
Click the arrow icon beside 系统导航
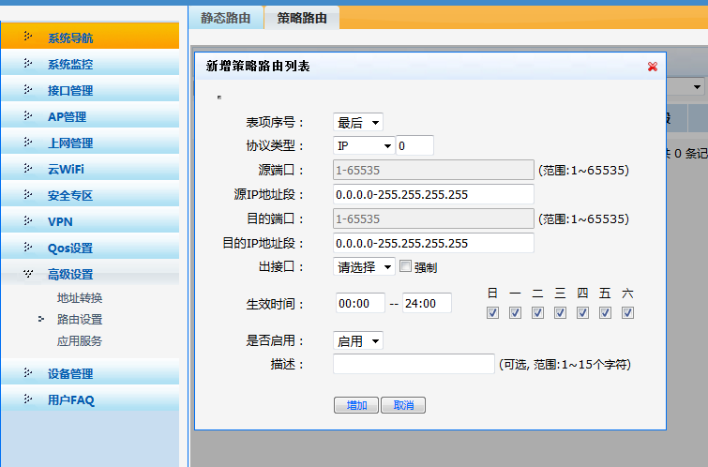[27, 36]
